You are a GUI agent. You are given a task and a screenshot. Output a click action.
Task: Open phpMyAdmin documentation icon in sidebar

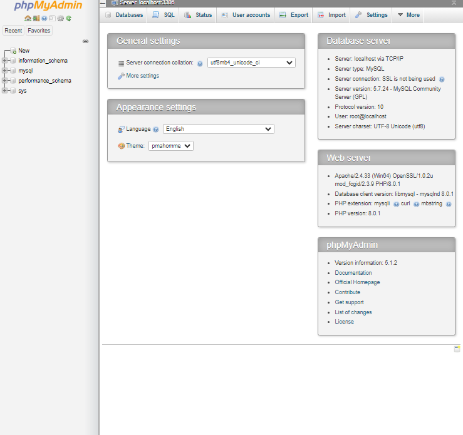[x=44, y=18]
